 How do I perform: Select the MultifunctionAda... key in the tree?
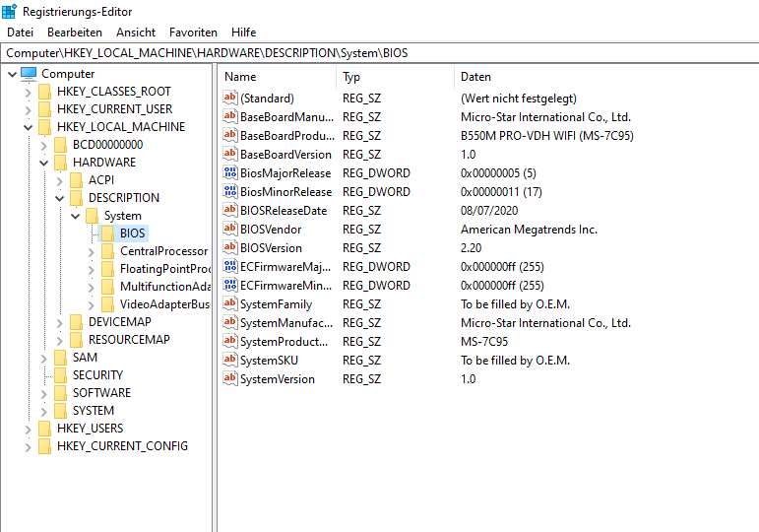click(164, 287)
